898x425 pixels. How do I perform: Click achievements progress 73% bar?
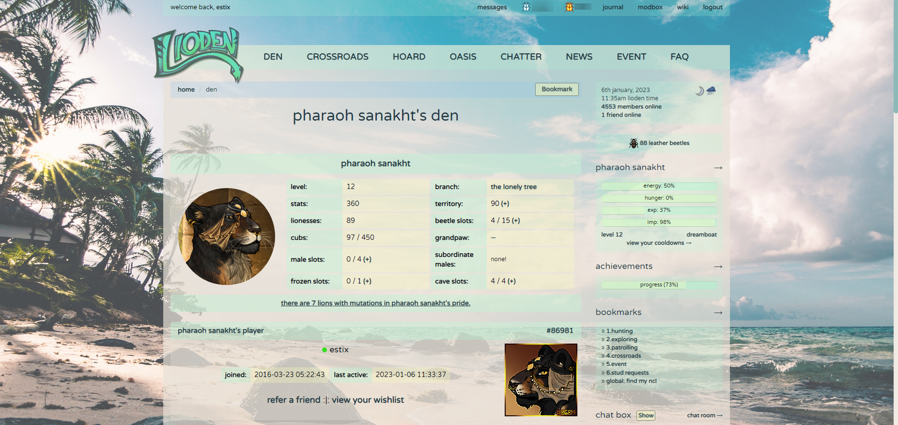click(x=659, y=285)
